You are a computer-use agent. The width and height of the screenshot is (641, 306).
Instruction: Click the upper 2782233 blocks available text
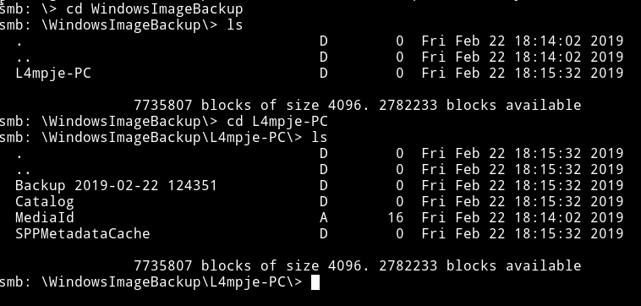tap(480, 106)
